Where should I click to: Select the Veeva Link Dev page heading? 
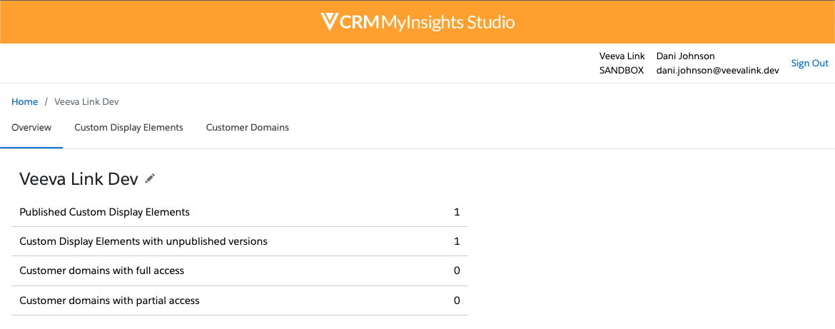(79, 179)
